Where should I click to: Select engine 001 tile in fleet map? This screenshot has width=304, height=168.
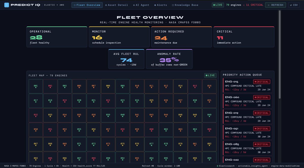(36, 86)
